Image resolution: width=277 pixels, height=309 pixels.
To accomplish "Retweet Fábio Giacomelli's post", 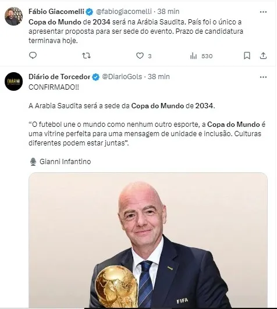I will [x=86, y=56].
